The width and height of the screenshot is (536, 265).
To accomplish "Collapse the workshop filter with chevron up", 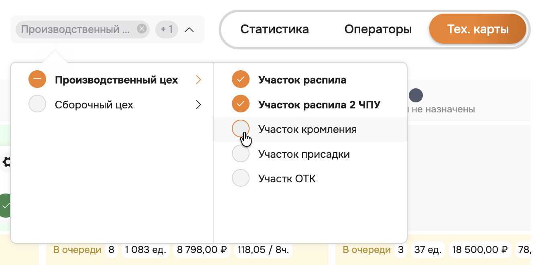I will click(x=189, y=29).
